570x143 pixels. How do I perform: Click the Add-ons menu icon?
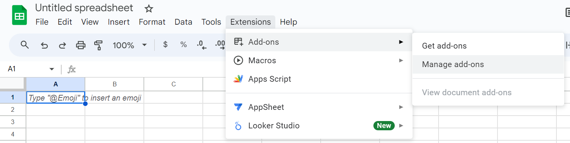[x=238, y=42]
